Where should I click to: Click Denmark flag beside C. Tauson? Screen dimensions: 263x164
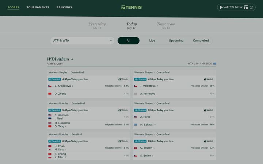coord(136,148)
